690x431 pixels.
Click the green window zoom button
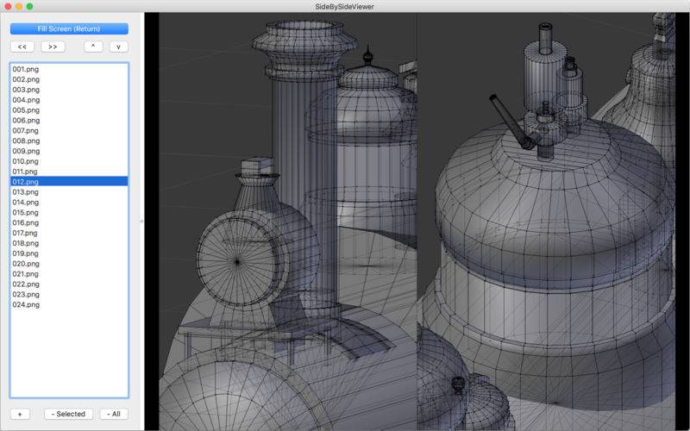tap(29, 6)
